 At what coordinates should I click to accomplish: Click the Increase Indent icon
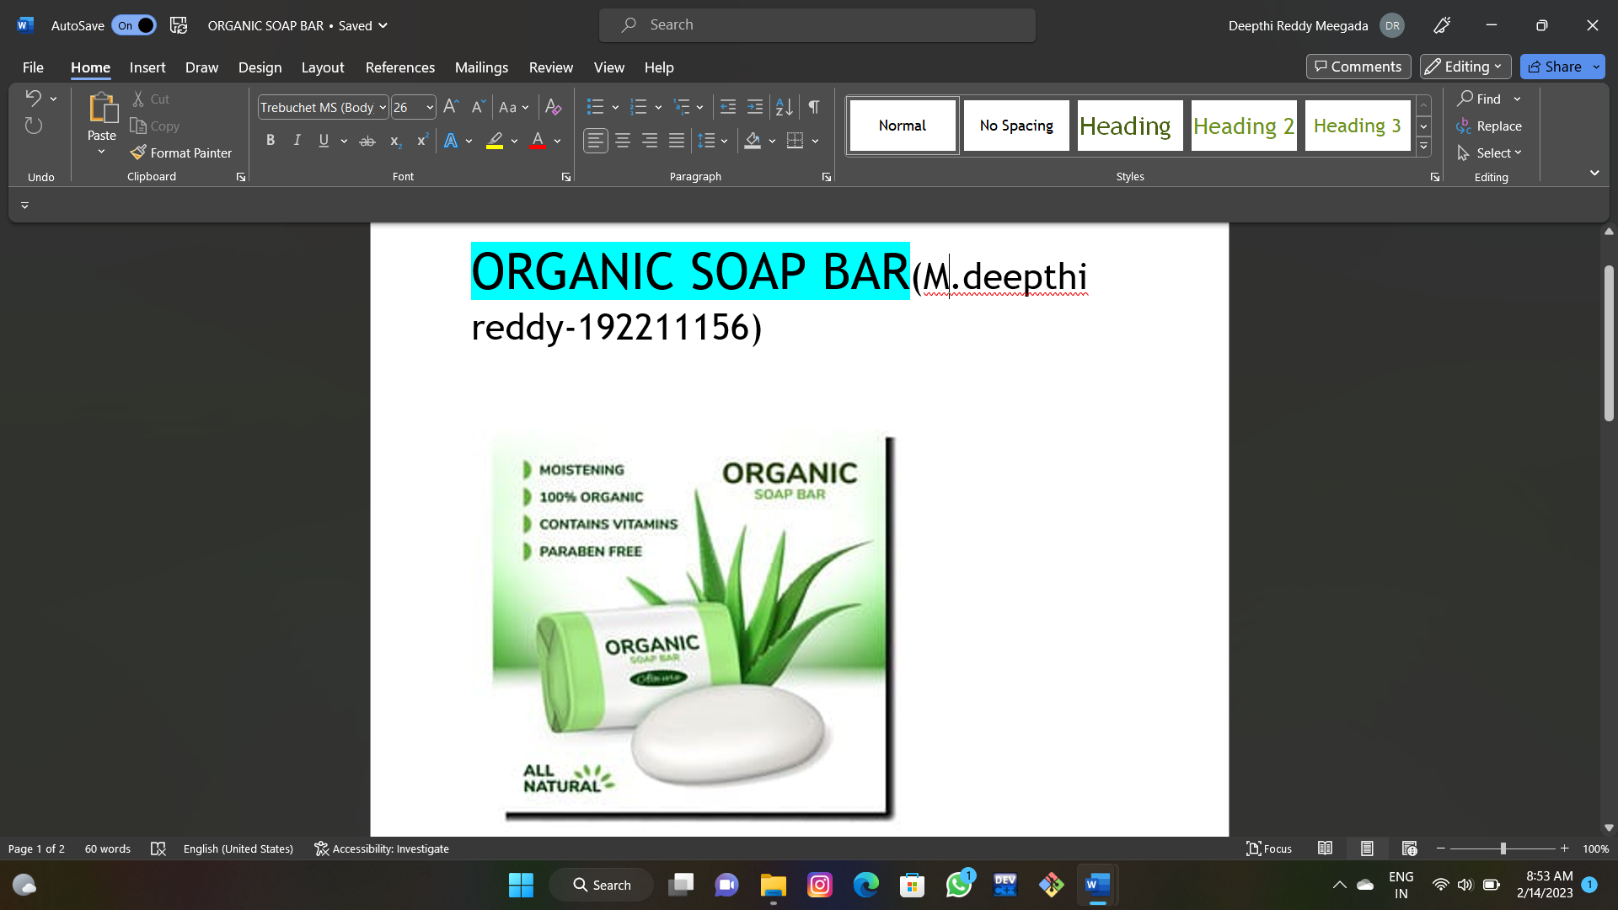pyautogui.click(x=755, y=107)
